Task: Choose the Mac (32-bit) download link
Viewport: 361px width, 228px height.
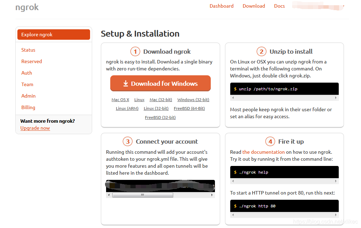Action: tap(161, 100)
